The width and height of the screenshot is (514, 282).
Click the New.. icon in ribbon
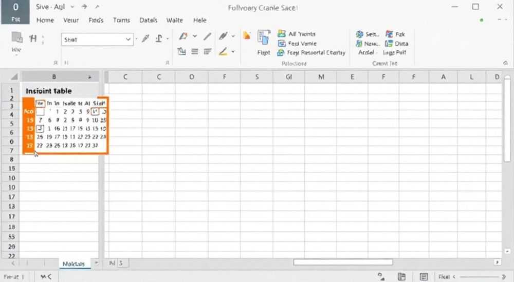[x=359, y=44]
